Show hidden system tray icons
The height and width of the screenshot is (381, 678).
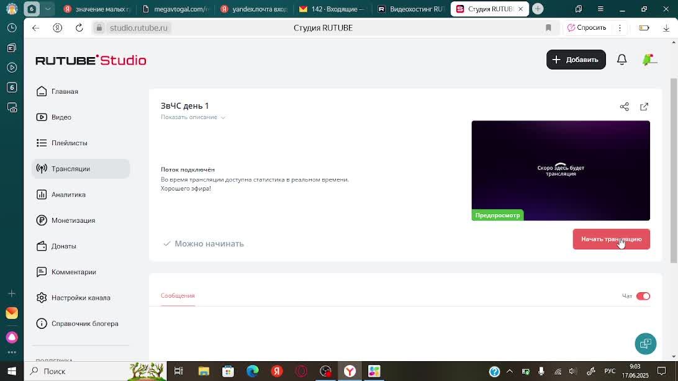510,372
